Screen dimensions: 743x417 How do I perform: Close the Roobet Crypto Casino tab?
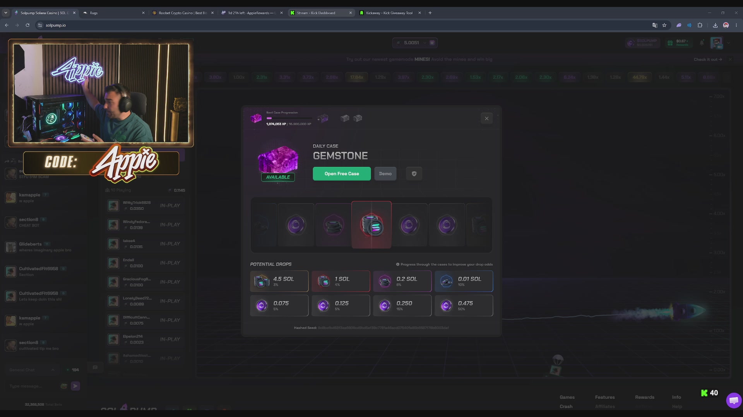(x=212, y=13)
